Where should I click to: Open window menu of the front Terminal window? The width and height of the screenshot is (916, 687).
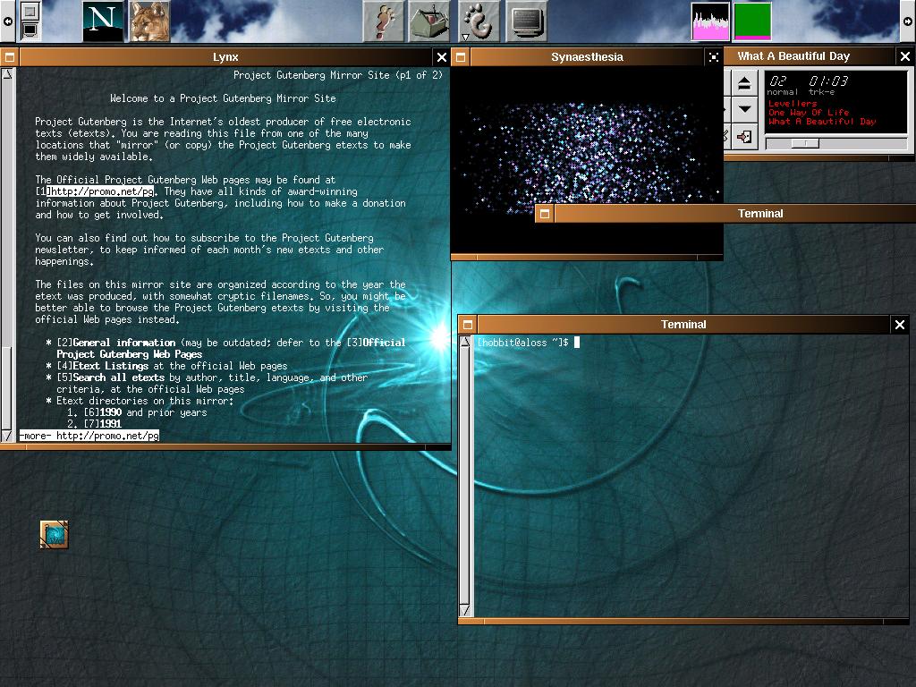(468, 325)
